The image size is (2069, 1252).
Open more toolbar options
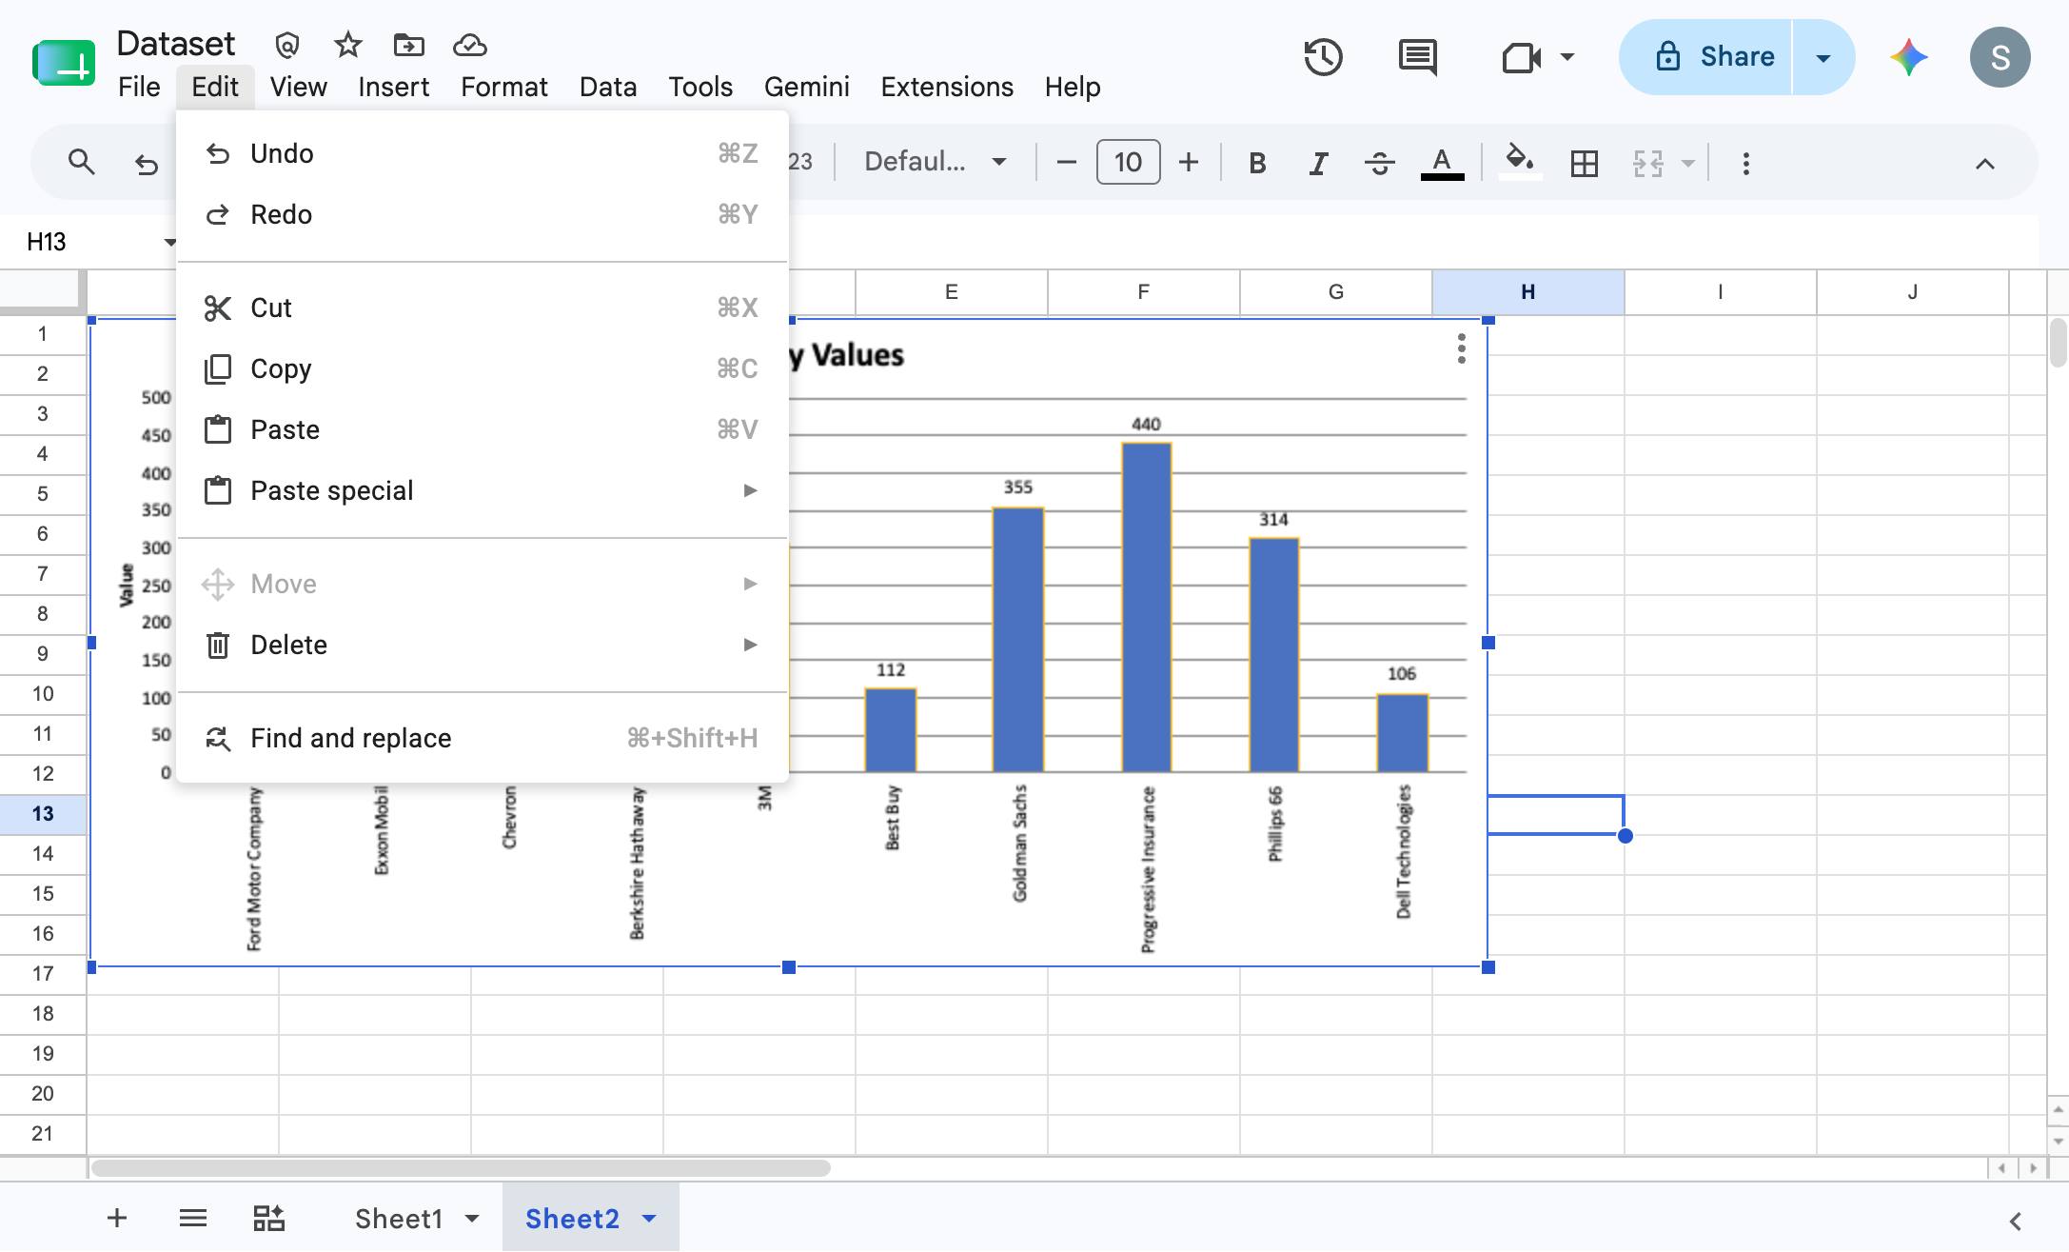1745,164
